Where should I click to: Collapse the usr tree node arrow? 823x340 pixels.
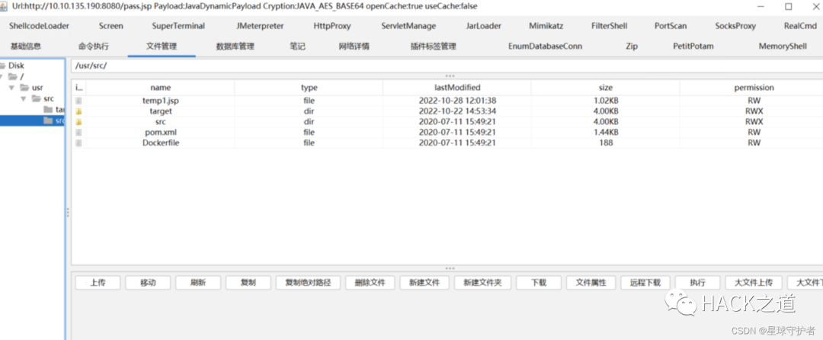[x=11, y=88]
